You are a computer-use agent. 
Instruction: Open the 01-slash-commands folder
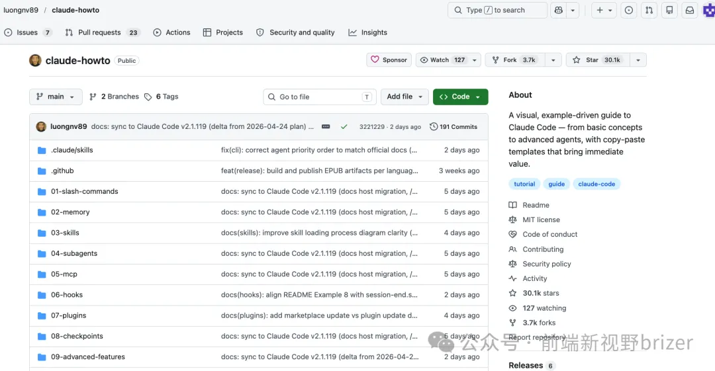pos(84,191)
